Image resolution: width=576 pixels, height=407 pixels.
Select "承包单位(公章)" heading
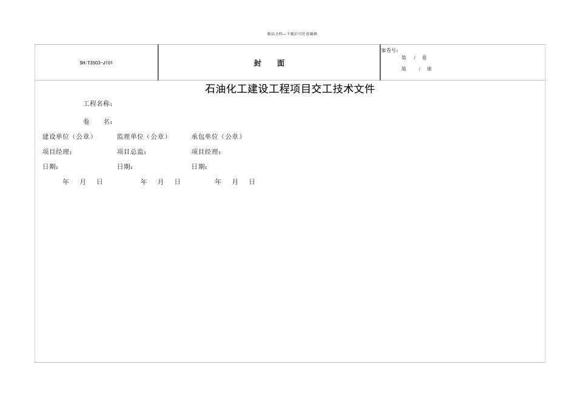pos(216,136)
